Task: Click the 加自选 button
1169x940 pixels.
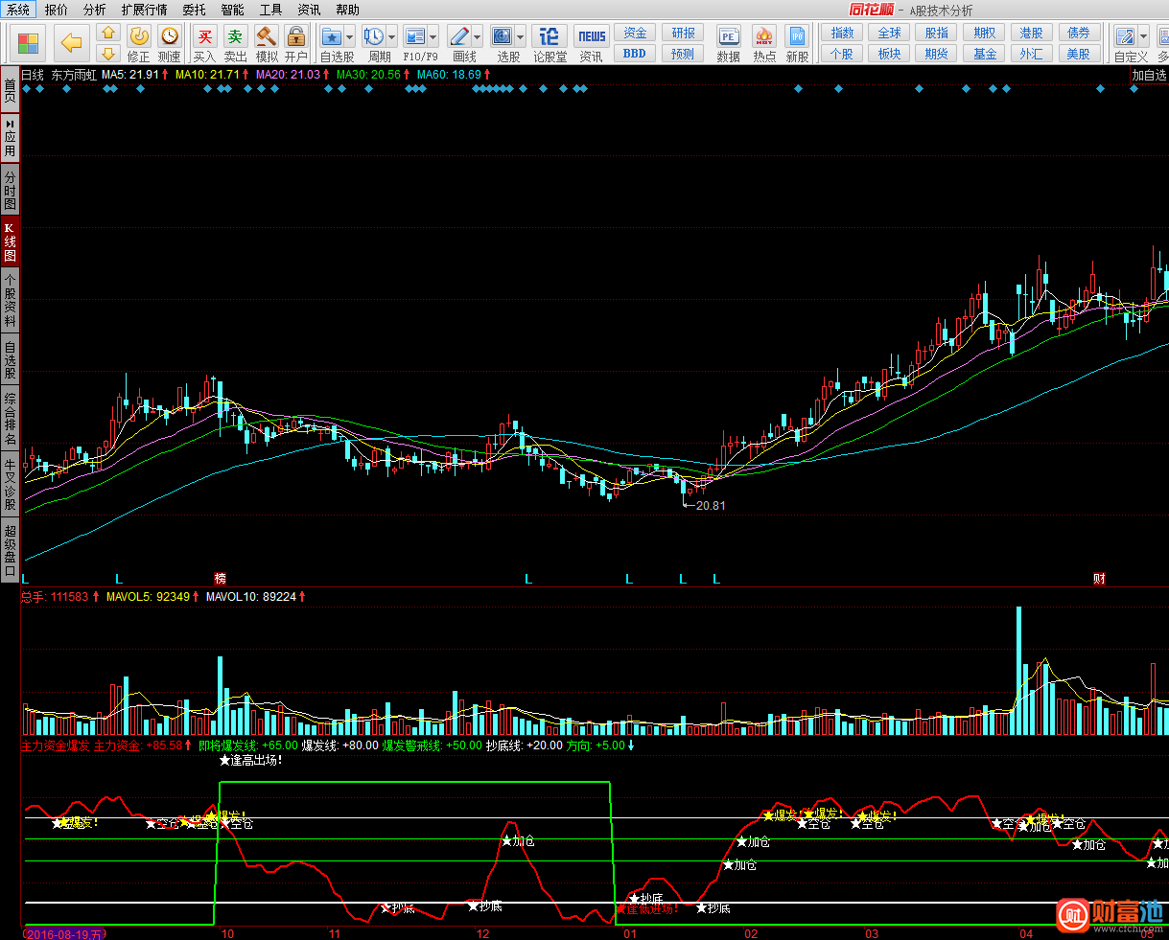Action: [1149, 75]
